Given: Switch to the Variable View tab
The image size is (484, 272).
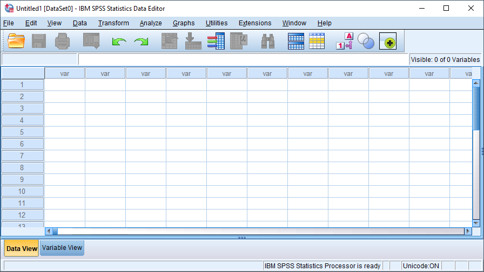Looking at the screenshot, I should click(62, 248).
